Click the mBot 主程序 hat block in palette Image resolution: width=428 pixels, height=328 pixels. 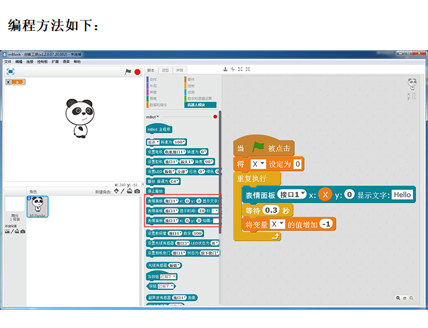coord(159,129)
